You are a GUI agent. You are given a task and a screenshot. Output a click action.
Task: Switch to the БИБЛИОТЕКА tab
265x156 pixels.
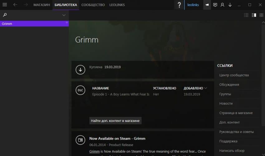(66, 5)
